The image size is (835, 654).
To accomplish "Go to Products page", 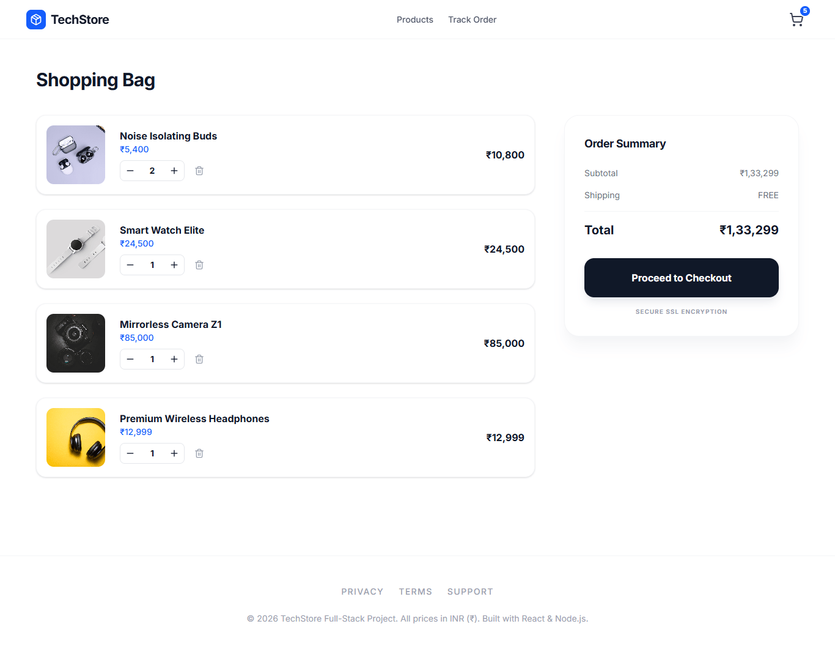I will [415, 20].
